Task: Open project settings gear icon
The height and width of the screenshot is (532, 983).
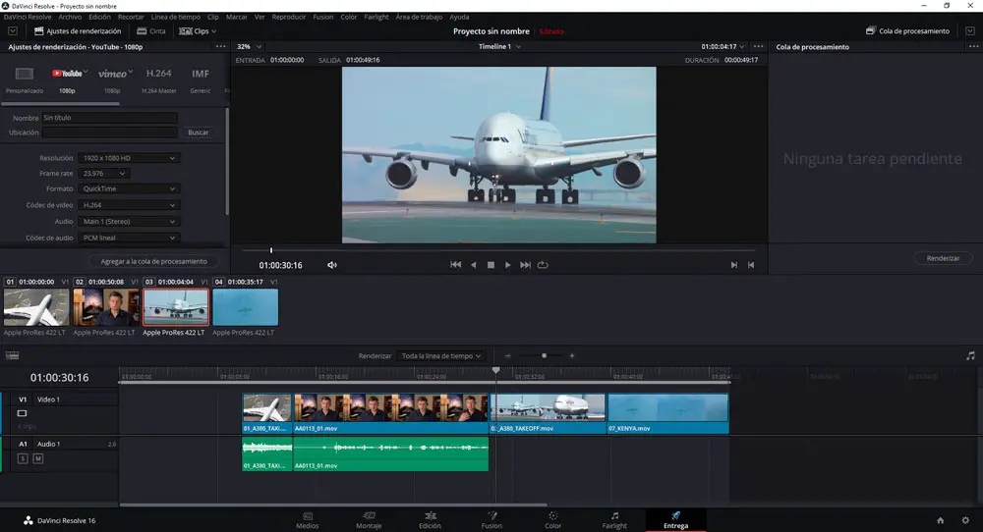Action: 965,520
